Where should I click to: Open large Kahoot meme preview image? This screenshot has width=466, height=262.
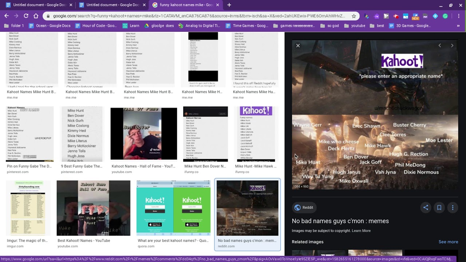(x=375, y=115)
